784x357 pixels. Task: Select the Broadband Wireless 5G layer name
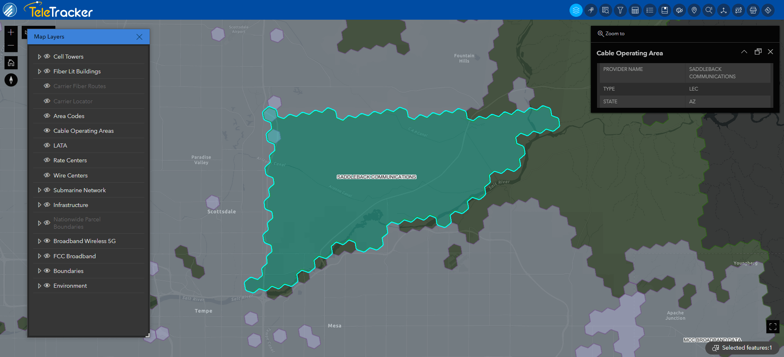point(84,241)
